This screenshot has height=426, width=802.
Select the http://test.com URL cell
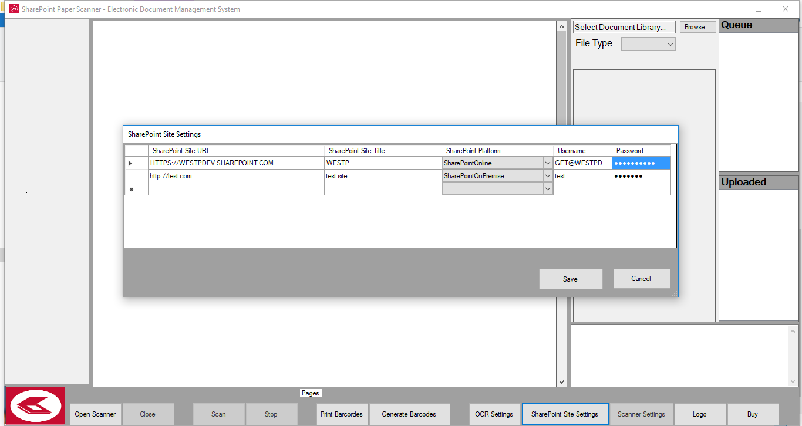point(236,176)
